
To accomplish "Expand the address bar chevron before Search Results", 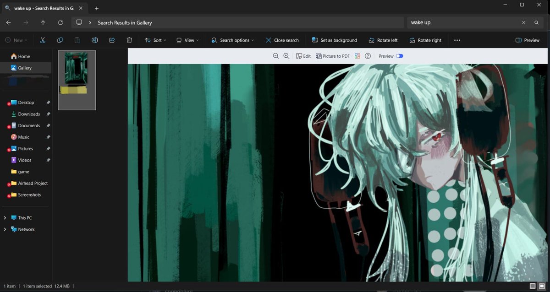I will (90, 22).
